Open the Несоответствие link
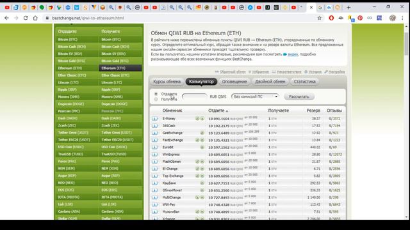The image size is (410, 230). [289, 72]
